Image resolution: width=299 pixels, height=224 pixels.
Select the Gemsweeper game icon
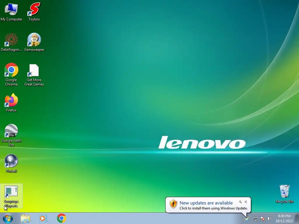tap(34, 42)
